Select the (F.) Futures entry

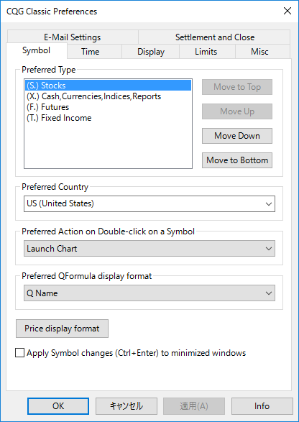coord(108,107)
